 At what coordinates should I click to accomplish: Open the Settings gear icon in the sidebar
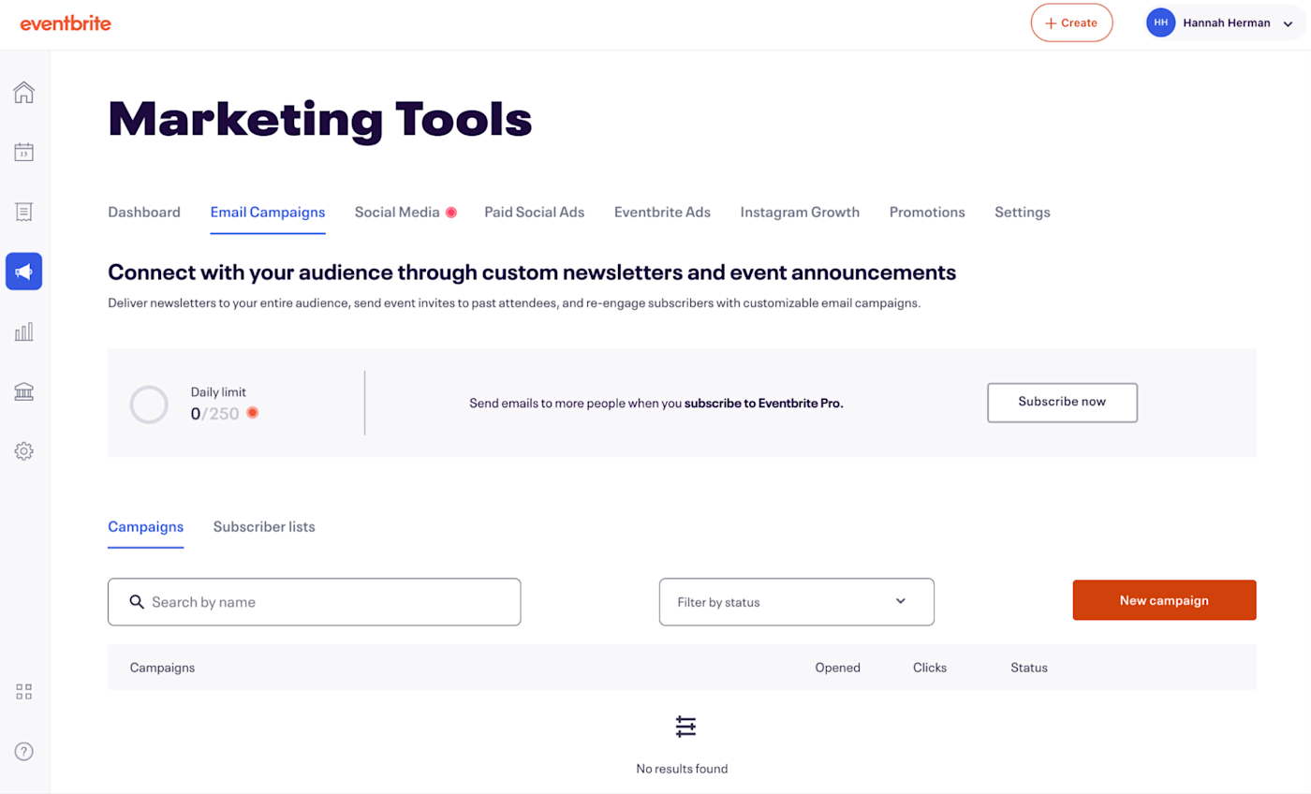click(23, 451)
